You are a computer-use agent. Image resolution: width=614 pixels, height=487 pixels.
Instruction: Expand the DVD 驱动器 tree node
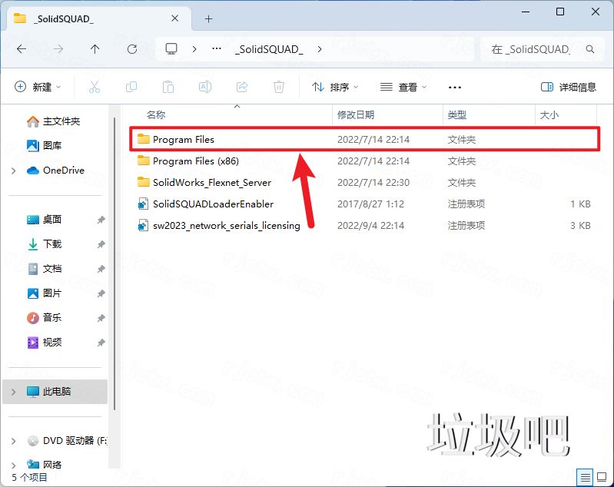(x=14, y=441)
